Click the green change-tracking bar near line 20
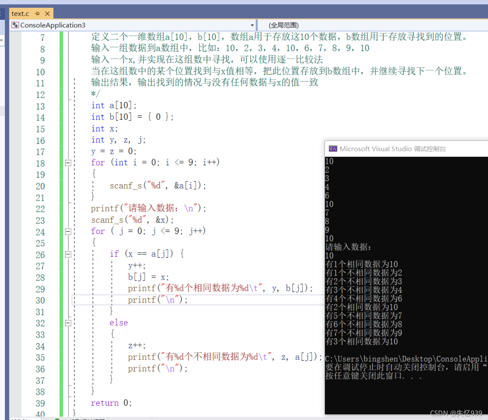The height and width of the screenshot is (420, 488). coord(61,186)
